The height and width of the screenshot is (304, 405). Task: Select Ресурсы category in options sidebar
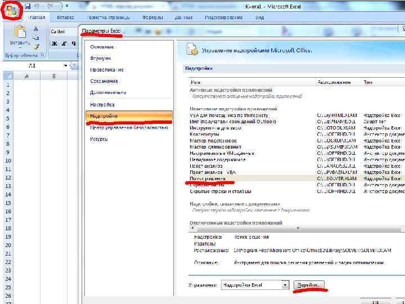[x=129, y=139]
